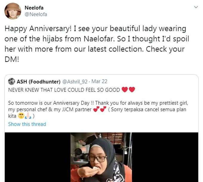Image resolution: width=203 pixels, height=182 pixels.
Task: Click the revolving pink hearts emoji
Action: pyautogui.click(x=100, y=109)
